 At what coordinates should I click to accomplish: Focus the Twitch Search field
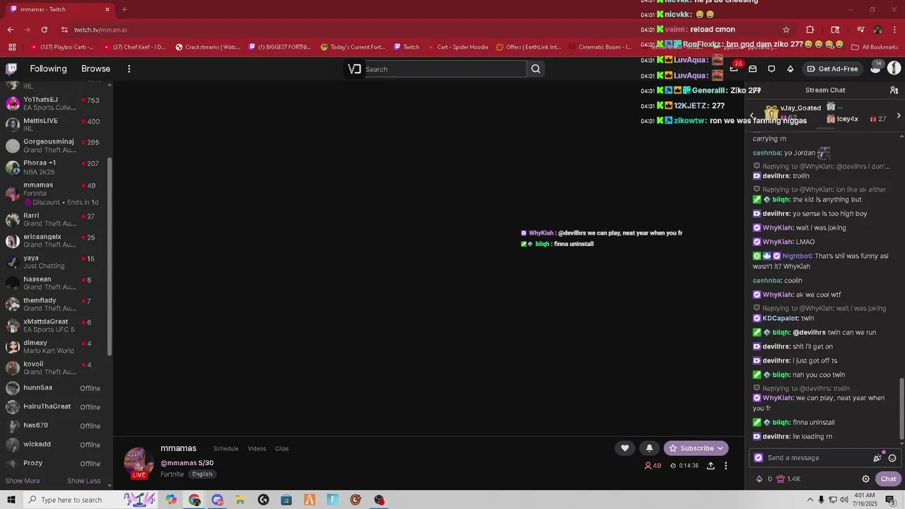point(445,69)
